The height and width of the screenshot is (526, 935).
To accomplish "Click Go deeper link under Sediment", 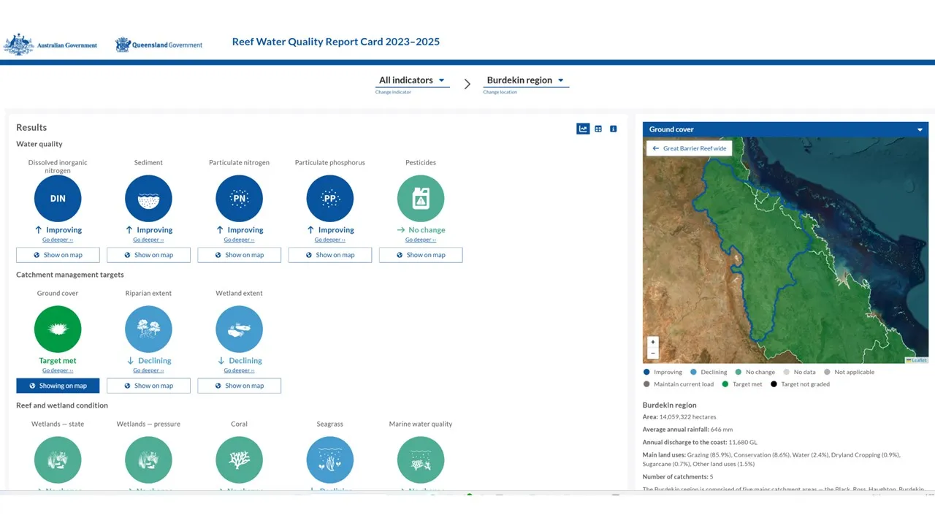I will (148, 240).
